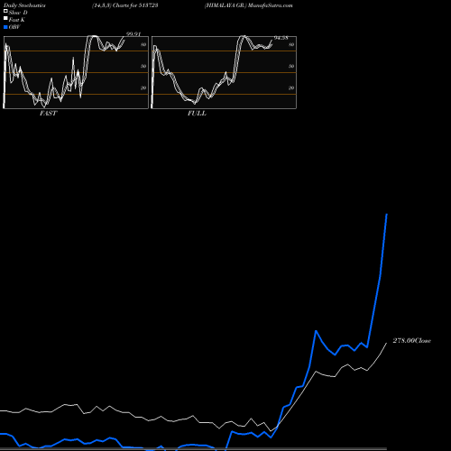
Task: Click the 'Fast K' legend label
Action: click(17, 20)
